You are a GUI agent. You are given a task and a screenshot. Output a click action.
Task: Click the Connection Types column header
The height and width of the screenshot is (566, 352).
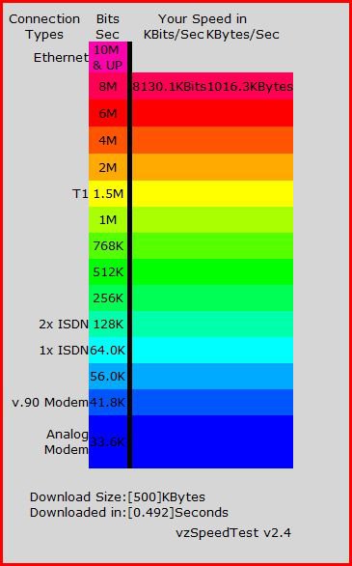(44, 27)
